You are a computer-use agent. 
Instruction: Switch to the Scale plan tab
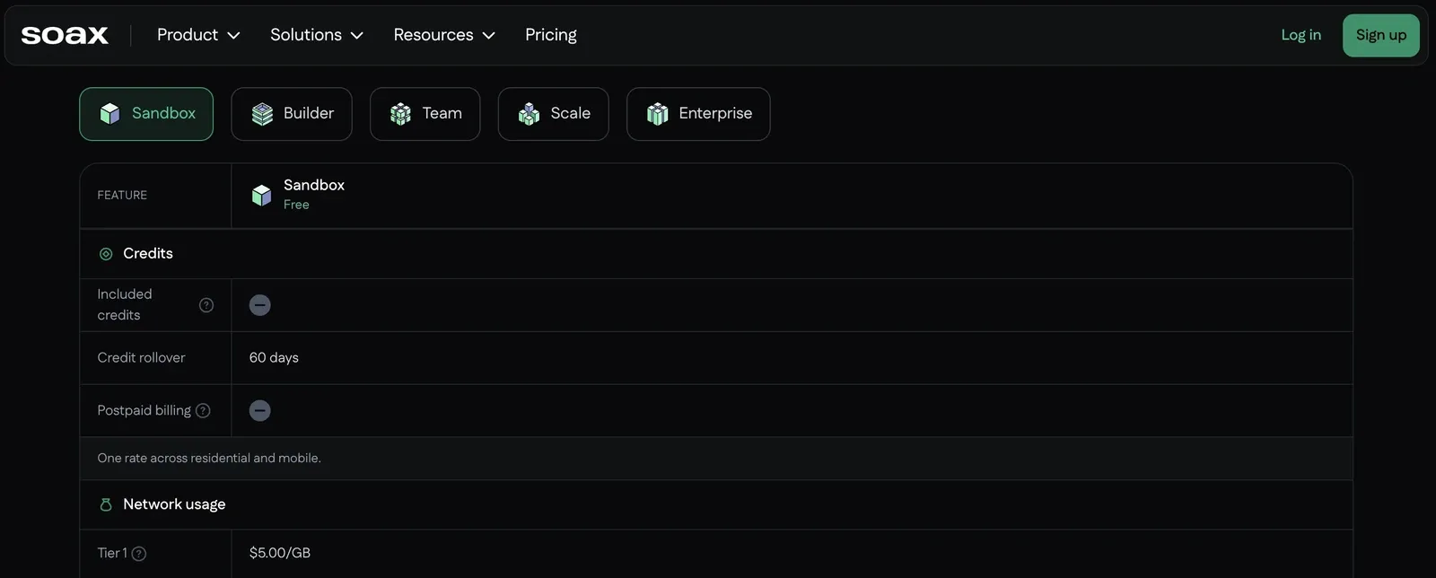click(x=554, y=114)
